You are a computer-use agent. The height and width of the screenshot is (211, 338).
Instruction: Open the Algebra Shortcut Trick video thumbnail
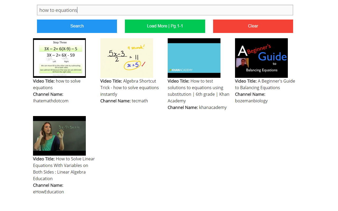(126, 58)
